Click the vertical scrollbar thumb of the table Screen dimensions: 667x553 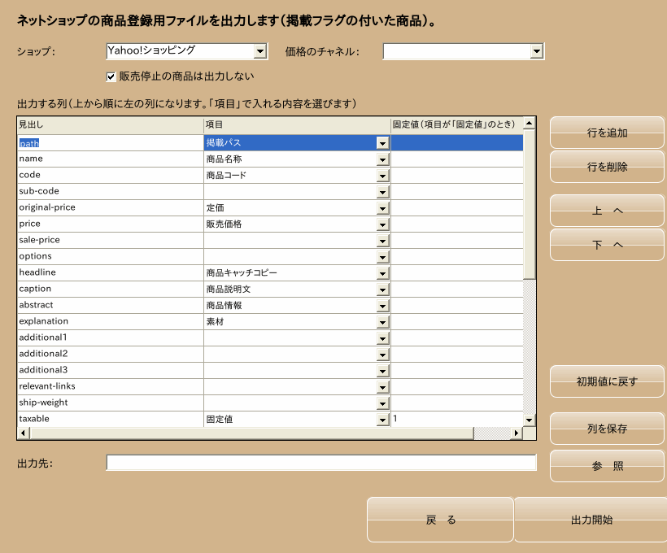point(530,205)
